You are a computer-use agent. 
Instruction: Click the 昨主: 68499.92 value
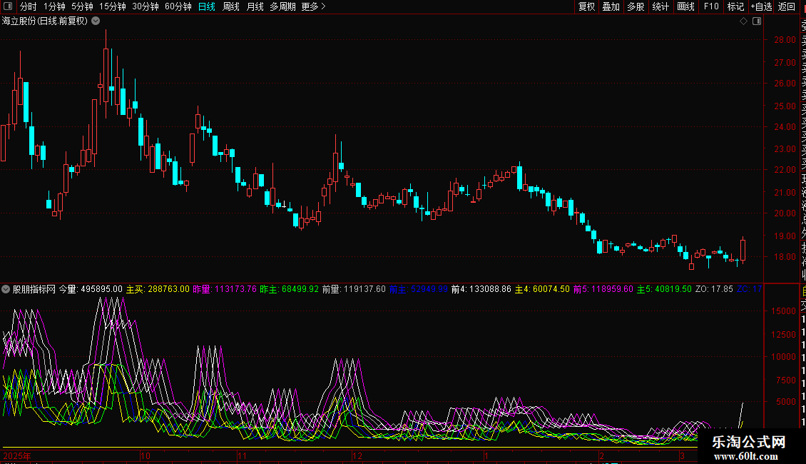pos(290,289)
